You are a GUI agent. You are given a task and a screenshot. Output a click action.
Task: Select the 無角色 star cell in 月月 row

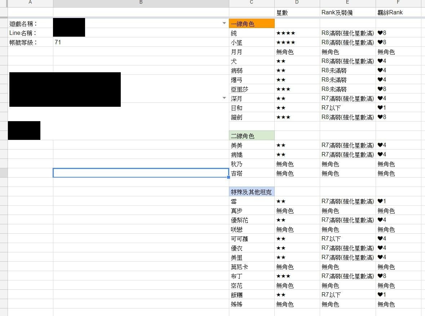pyautogui.click(x=297, y=52)
